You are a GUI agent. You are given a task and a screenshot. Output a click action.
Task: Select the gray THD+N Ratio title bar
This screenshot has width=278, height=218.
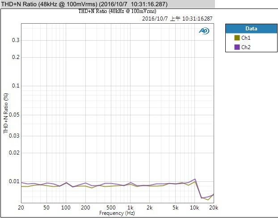tap(108, 4)
